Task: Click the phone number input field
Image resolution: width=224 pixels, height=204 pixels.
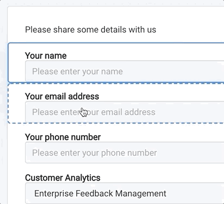Action: (125, 152)
